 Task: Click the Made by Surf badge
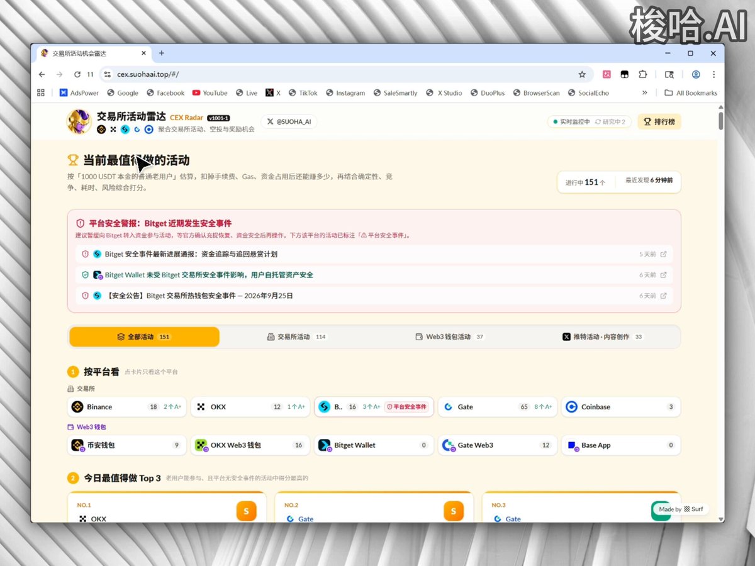tap(681, 509)
